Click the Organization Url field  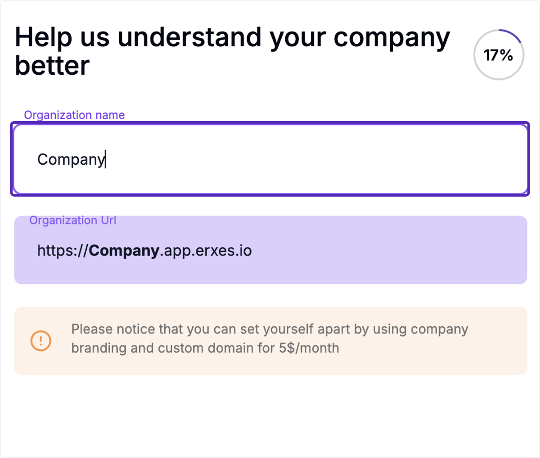click(270, 250)
